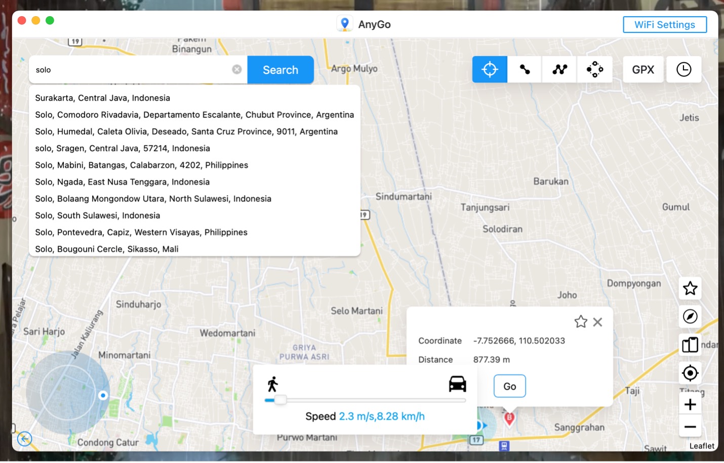Close the coordinate info popup
The image size is (724, 463).
[x=597, y=322]
